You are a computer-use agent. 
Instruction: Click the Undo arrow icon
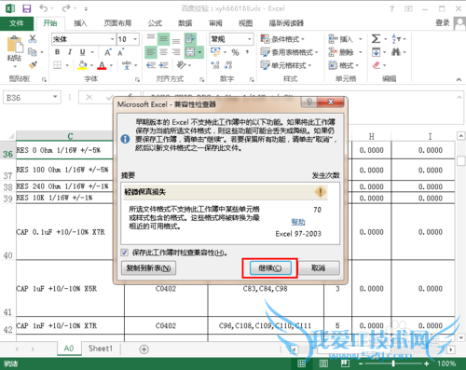[x=44, y=8]
